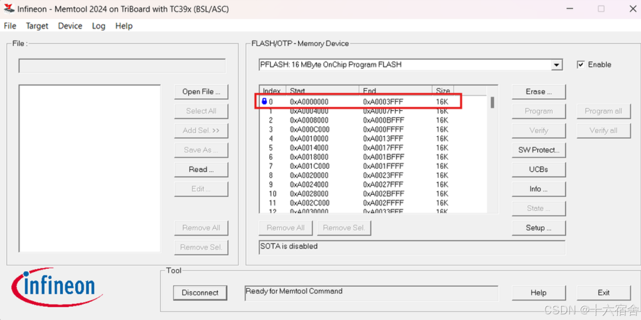Click the grayed Add Sel. >> button
Viewport: 641px width, 320px height.
201,130
